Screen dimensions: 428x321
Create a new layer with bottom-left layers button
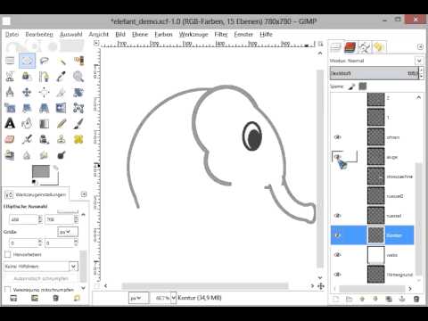pos(335,299)
